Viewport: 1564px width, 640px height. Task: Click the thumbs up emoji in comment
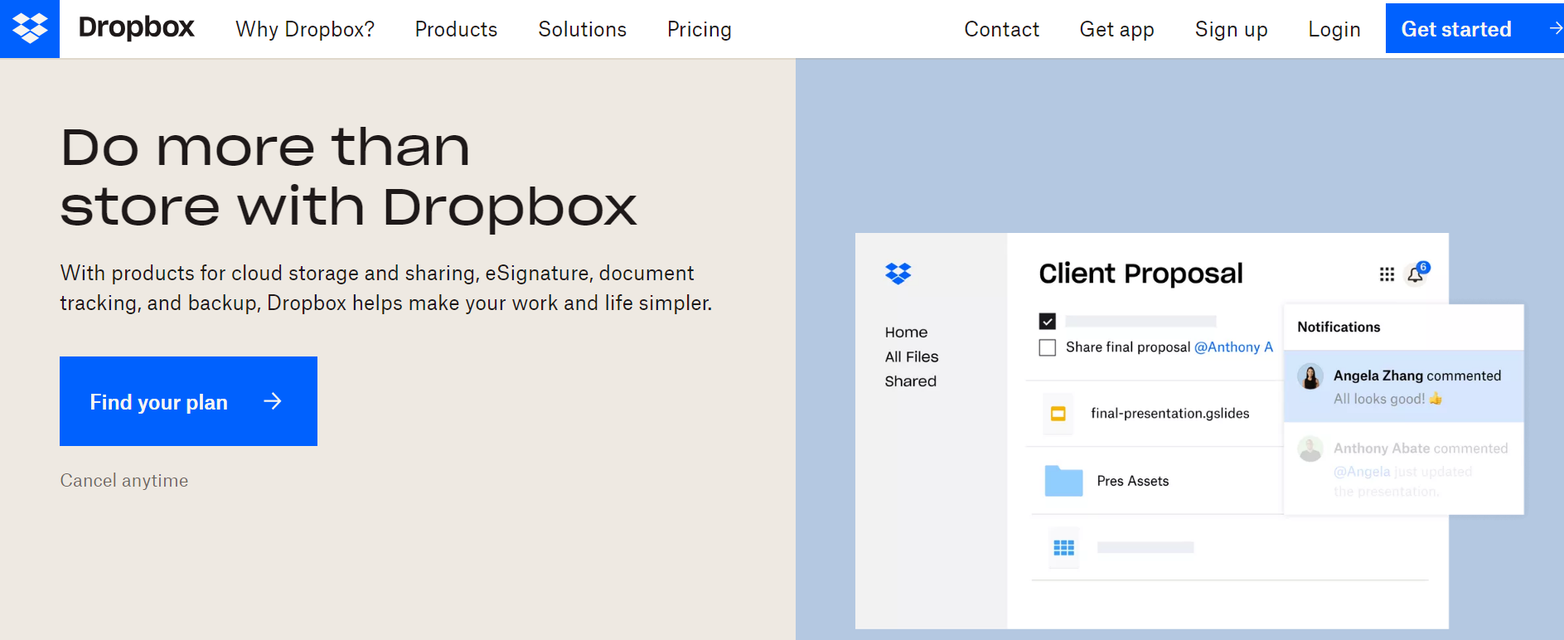pos(1436,399)
